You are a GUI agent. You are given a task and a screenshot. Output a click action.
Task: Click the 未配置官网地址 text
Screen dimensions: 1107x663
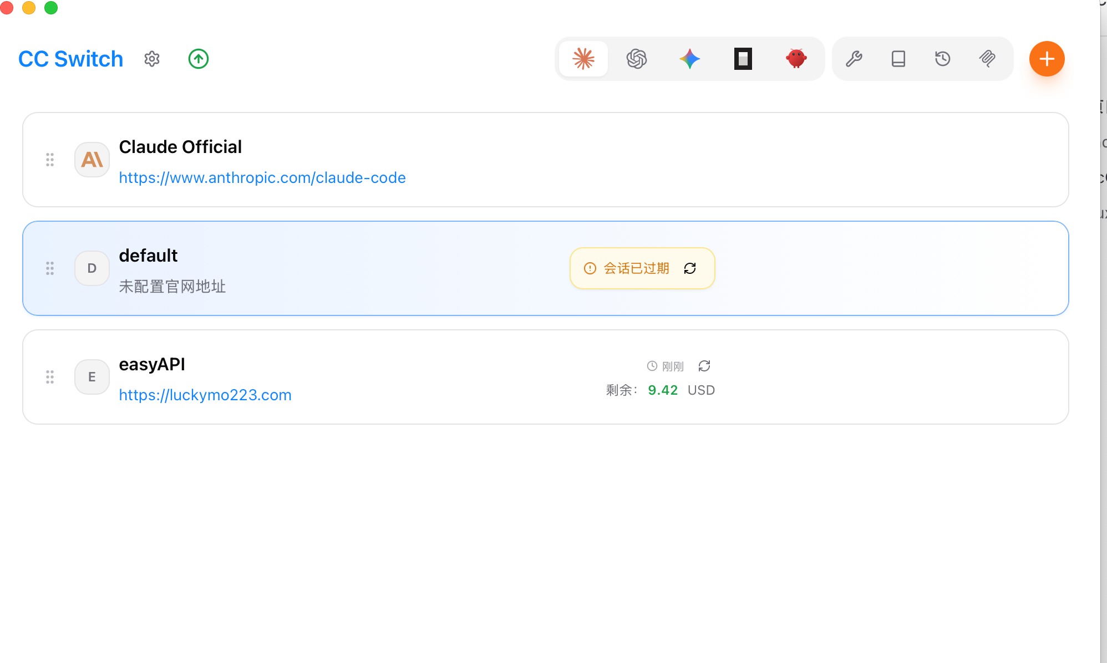172,287
